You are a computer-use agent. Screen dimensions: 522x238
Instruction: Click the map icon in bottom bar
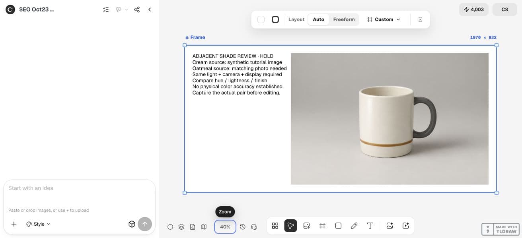(204, 227)
